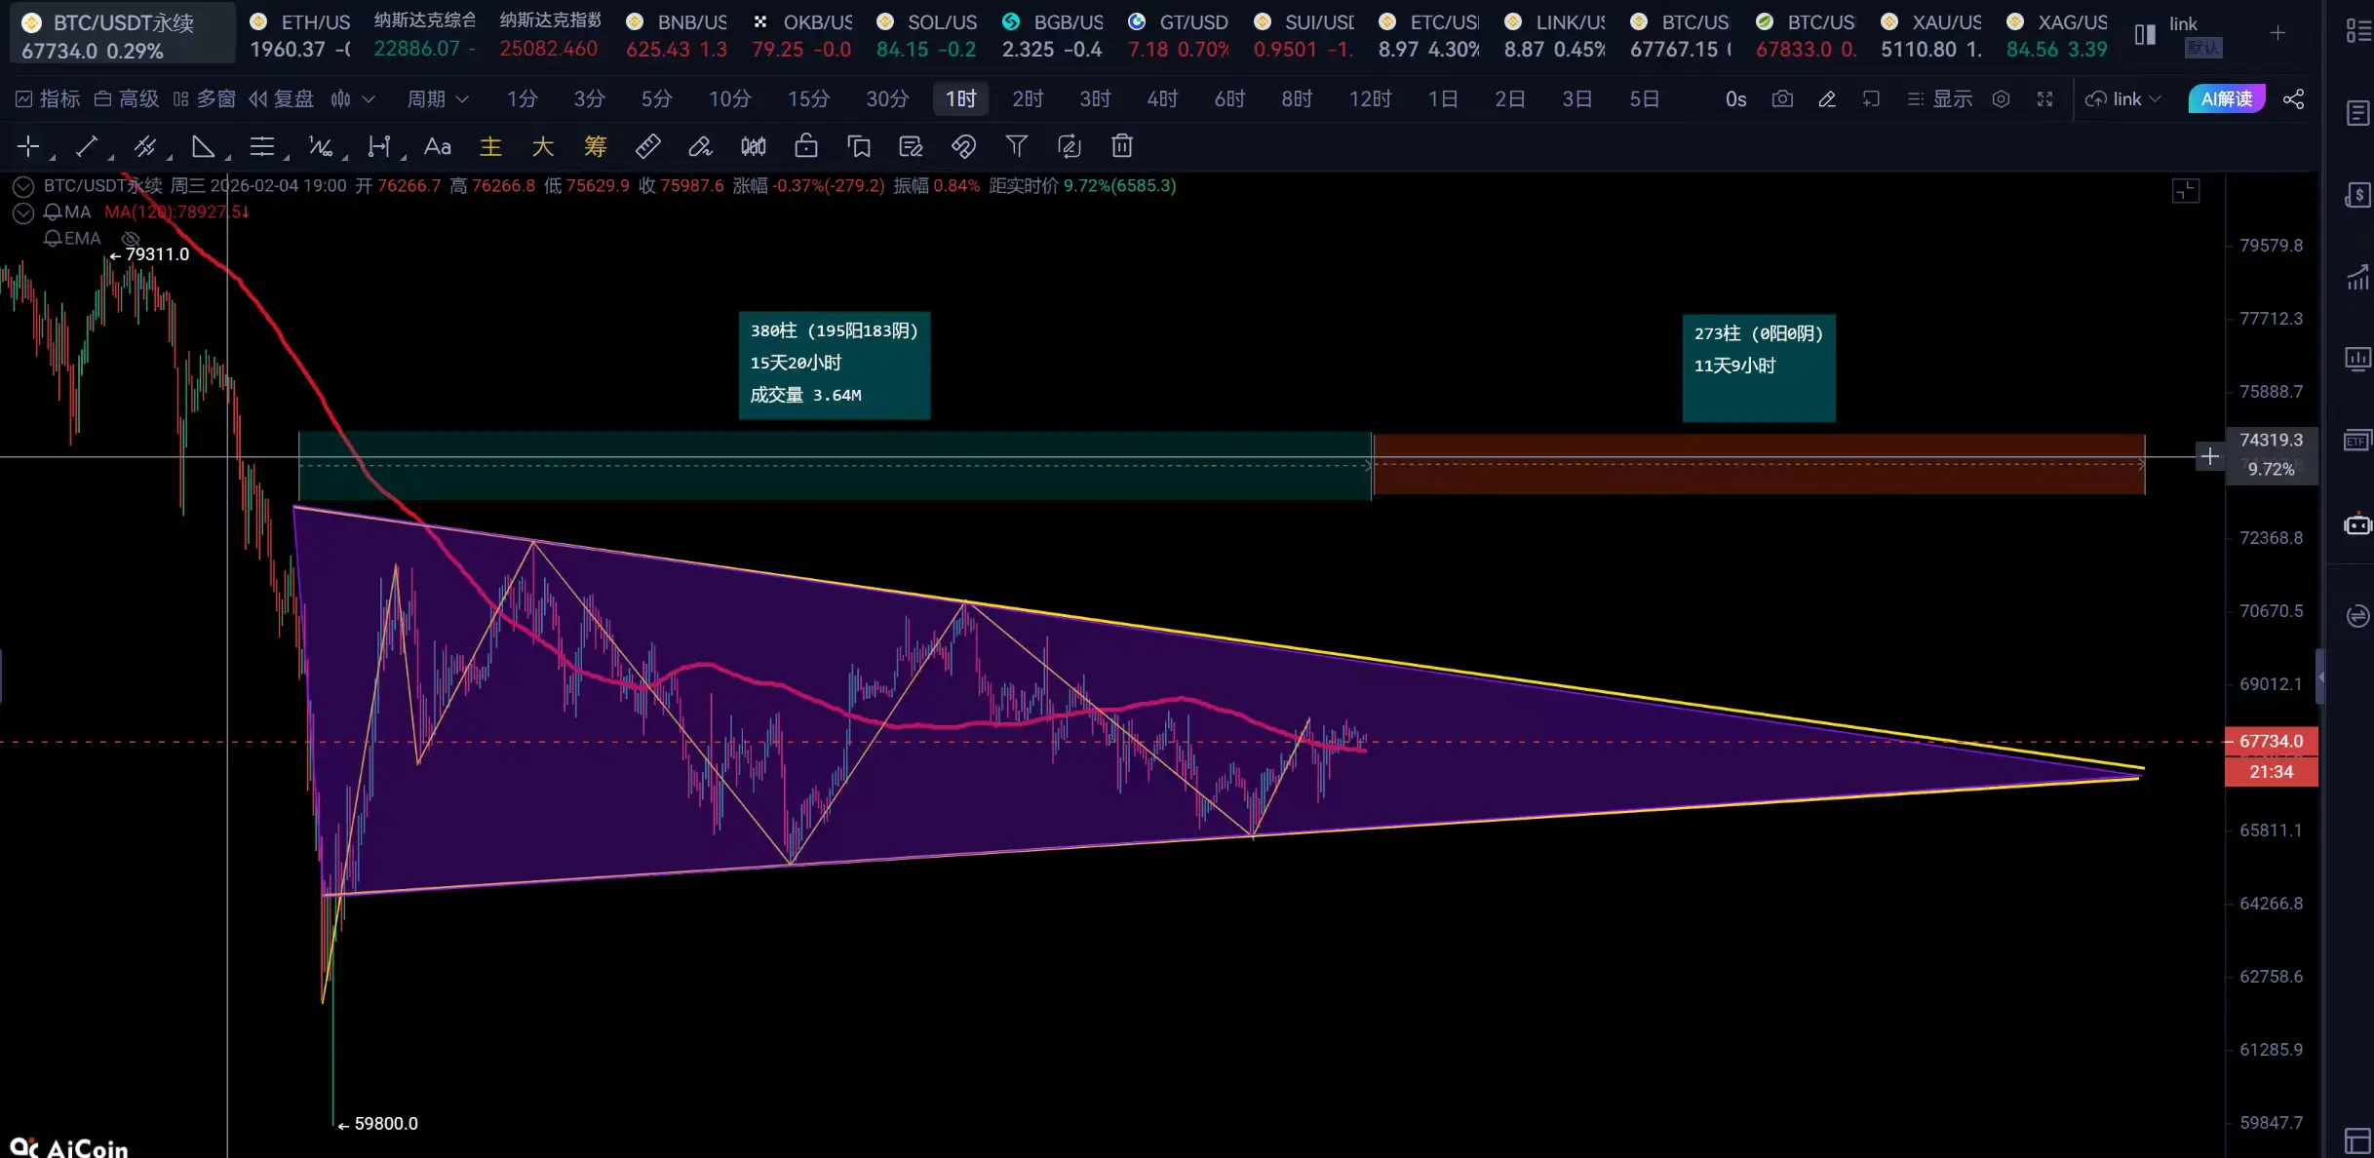Open the share icon
This screenshot has width=2374, height=1158.
2294,98
